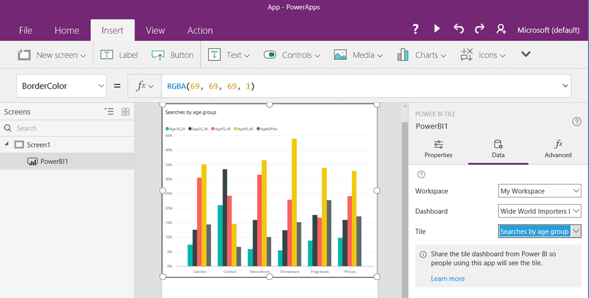
Task: Expand the Tile dropdown
Action: coord(576,231)
